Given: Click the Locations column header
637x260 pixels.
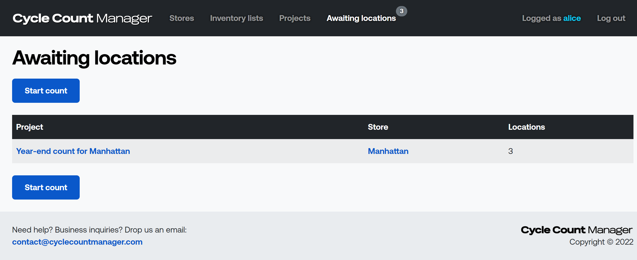Looking at the screenshot, I should 527,127.
